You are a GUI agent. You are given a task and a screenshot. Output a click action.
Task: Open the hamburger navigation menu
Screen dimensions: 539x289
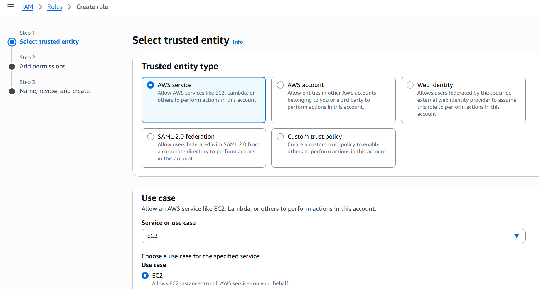point(11,7)
